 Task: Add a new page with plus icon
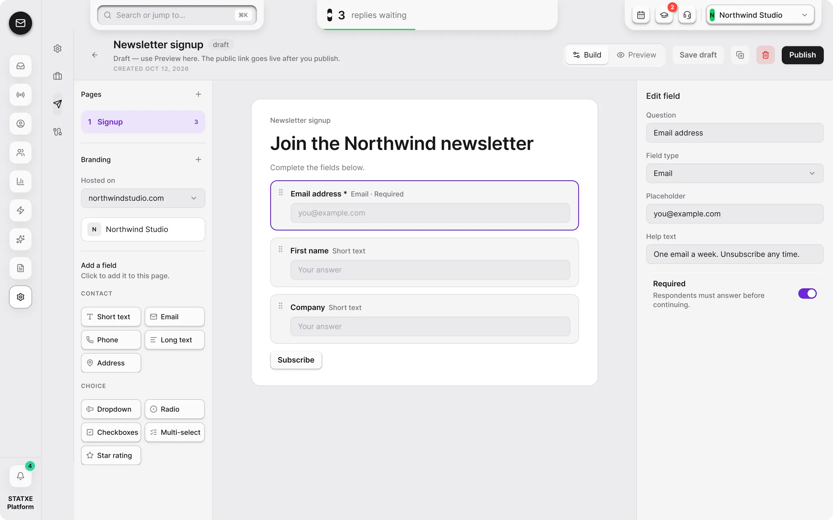click(x=198, y=94)
